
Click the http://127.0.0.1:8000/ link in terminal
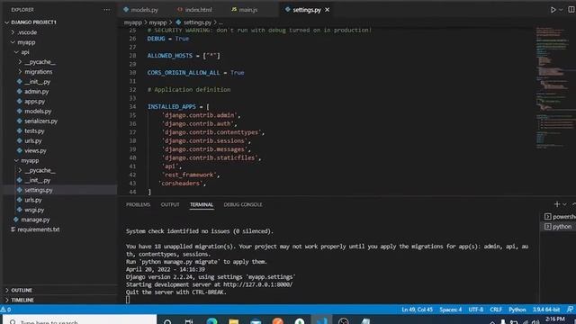tap(258, 284)
